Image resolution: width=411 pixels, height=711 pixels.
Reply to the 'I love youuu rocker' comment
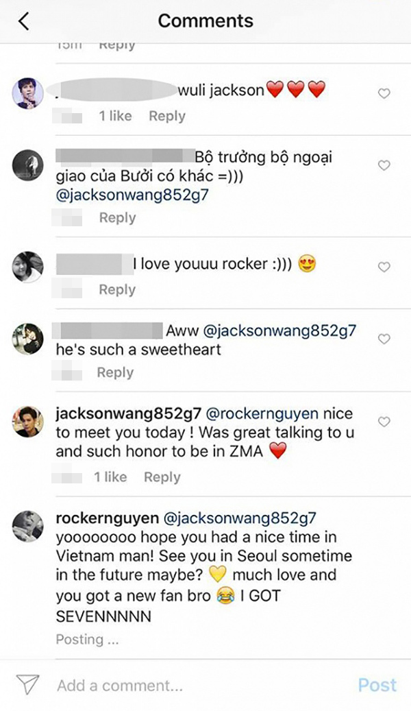pos(117,289)
